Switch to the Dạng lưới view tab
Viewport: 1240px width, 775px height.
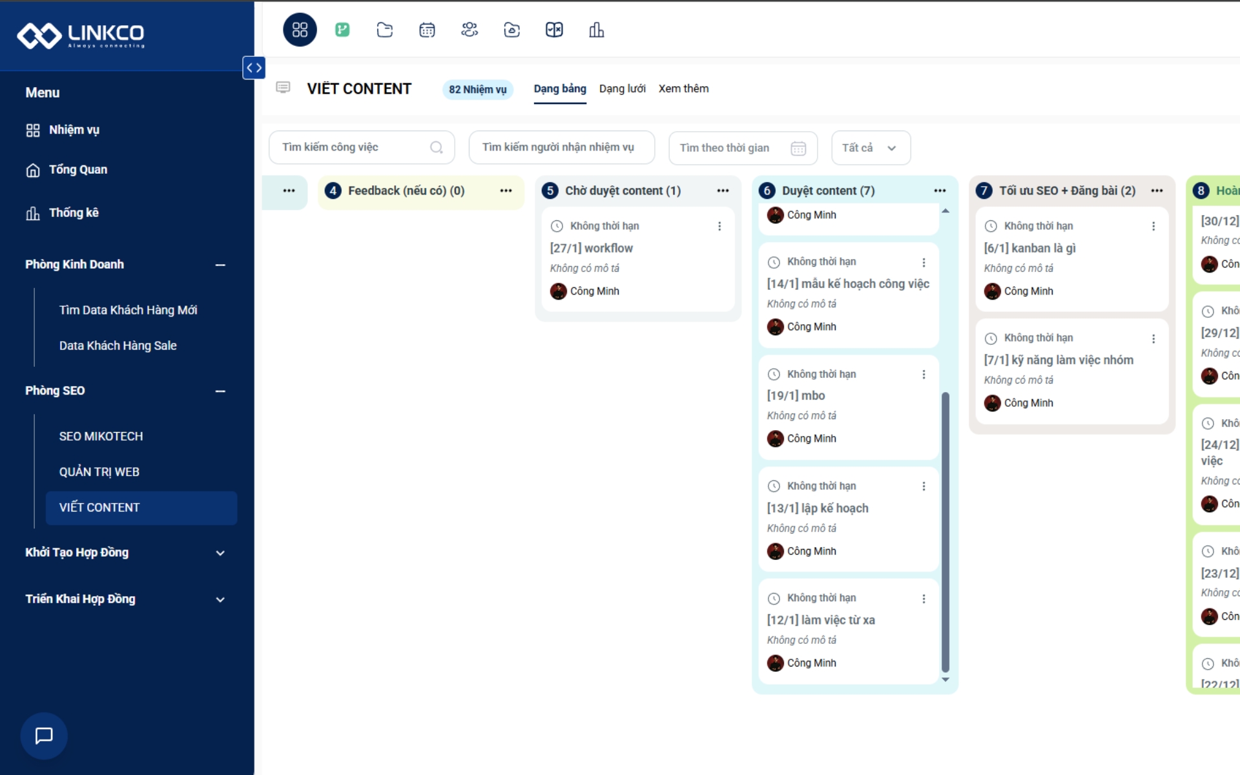point(622,88)
